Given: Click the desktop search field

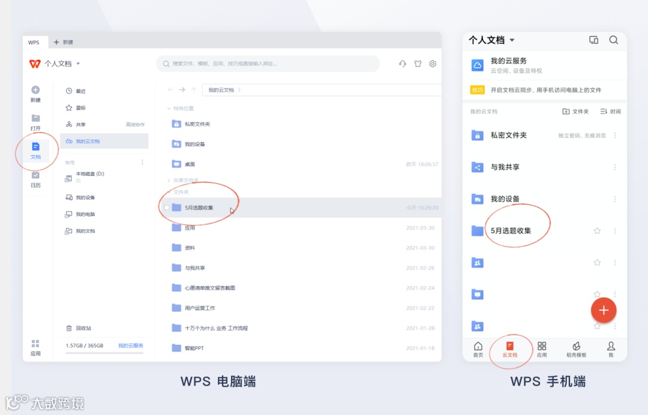Looking at the screenshot, I should [268, 64].
